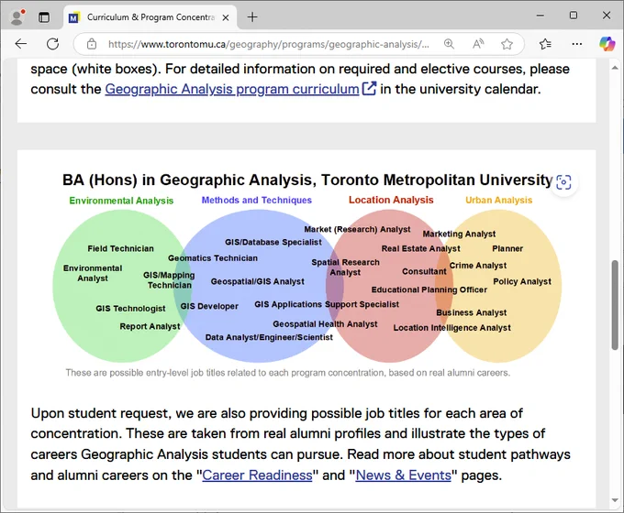Open the browser profile icon

17,17
